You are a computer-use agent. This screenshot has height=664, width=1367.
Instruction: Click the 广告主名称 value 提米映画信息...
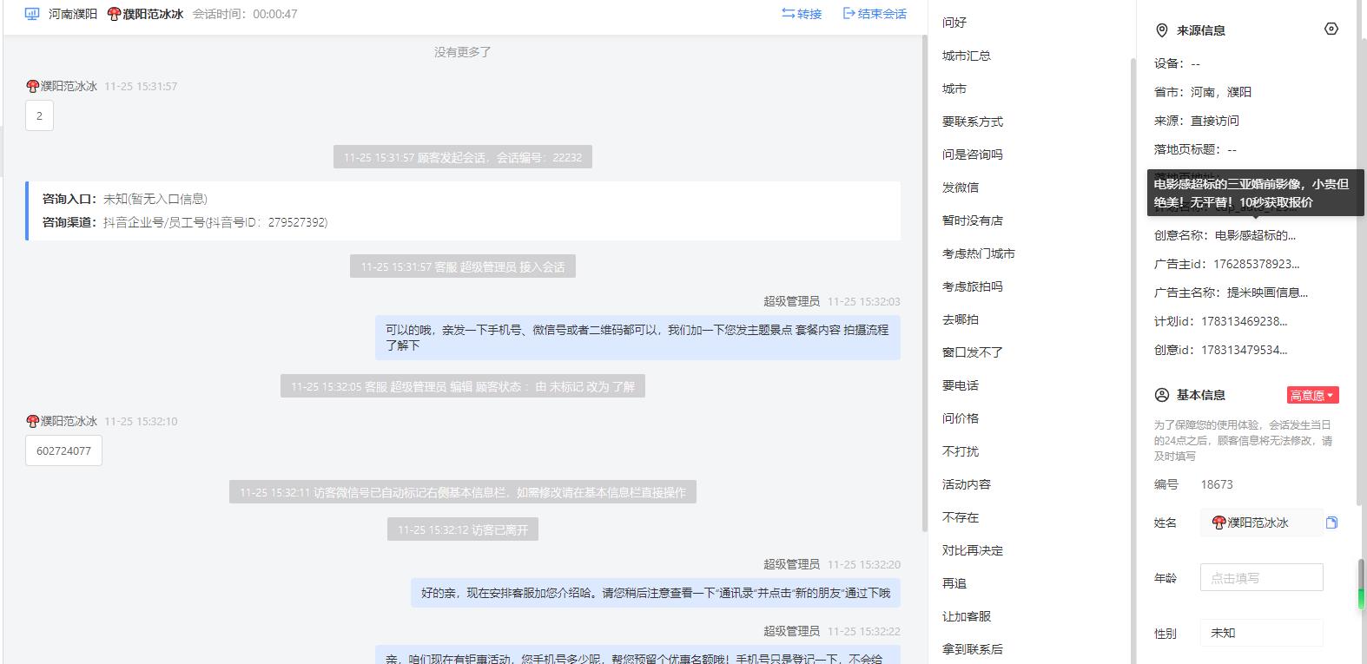pyautogui.click(x=1267, y=293)
